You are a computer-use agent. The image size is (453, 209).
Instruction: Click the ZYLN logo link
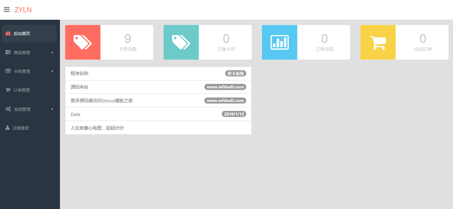click(23, 9)
